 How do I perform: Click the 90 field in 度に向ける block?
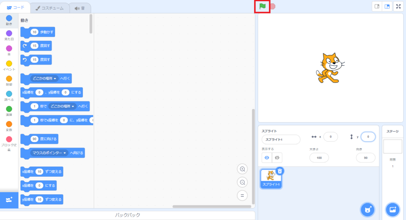pyautogui.click(x=34, y=139)
